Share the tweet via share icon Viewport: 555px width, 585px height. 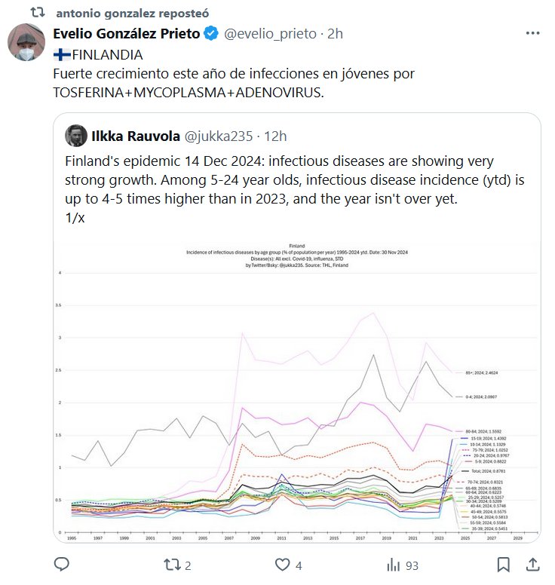pyautogui.click(x=532, y=565)
